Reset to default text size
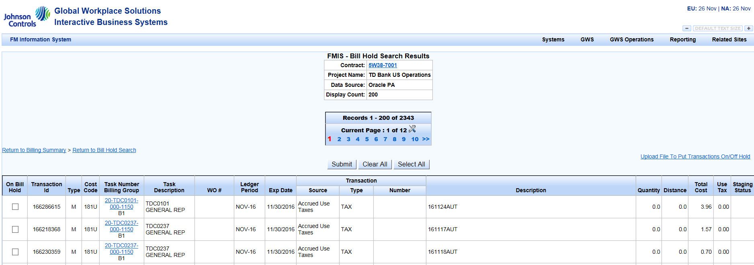 [717, 29]
